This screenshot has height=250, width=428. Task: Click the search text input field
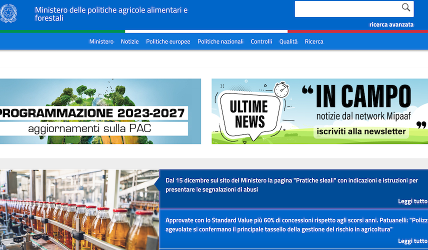coord(347,9)
